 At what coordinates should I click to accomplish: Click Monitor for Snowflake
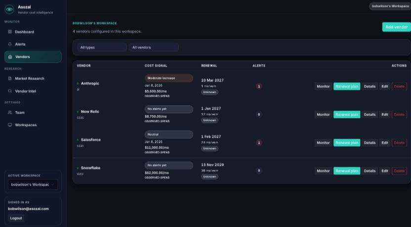[x=323, y=171]
